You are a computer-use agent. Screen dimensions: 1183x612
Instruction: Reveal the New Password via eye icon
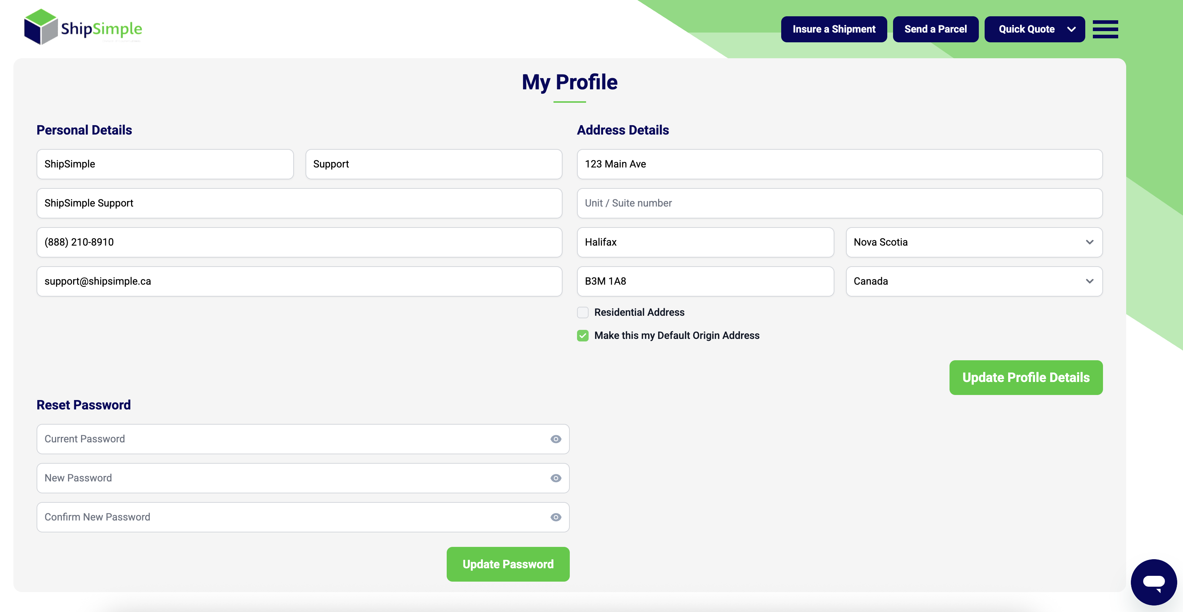pos(556,478)
